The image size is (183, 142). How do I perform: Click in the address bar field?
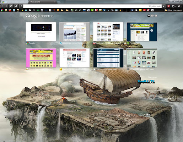click(92, 6)
